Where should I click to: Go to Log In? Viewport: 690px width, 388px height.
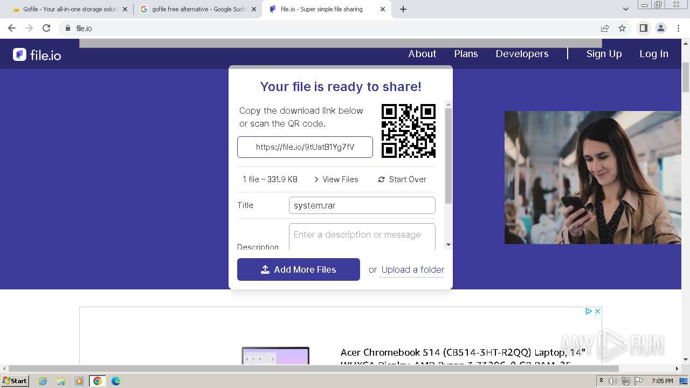tap(653, 54)
